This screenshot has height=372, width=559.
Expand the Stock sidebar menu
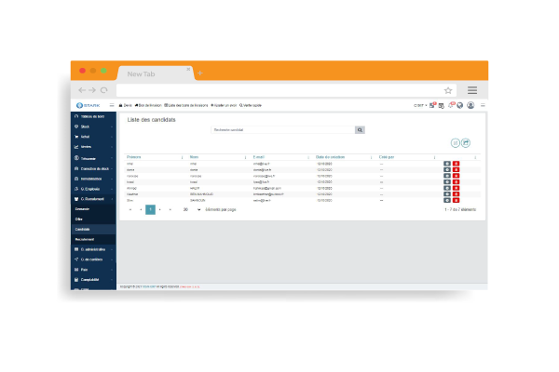tap(90, 126)
